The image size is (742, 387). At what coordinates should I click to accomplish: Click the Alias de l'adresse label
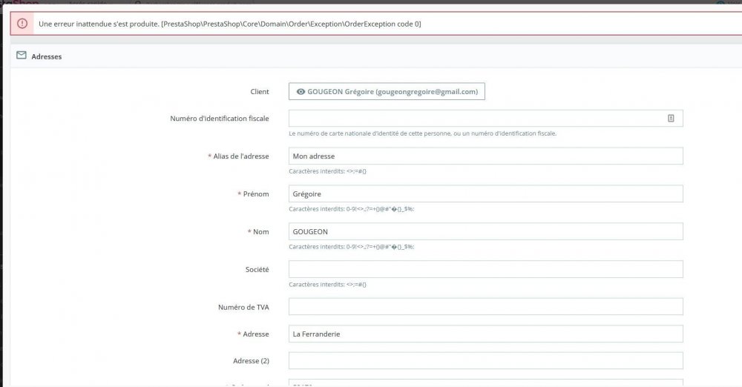[238, 156]
